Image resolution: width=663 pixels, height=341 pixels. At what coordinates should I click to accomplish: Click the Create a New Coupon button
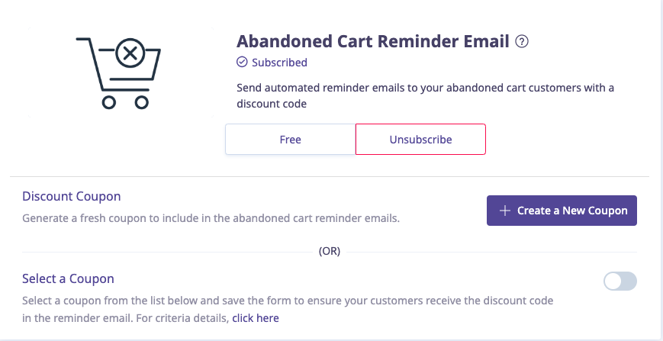coord(562,211)
